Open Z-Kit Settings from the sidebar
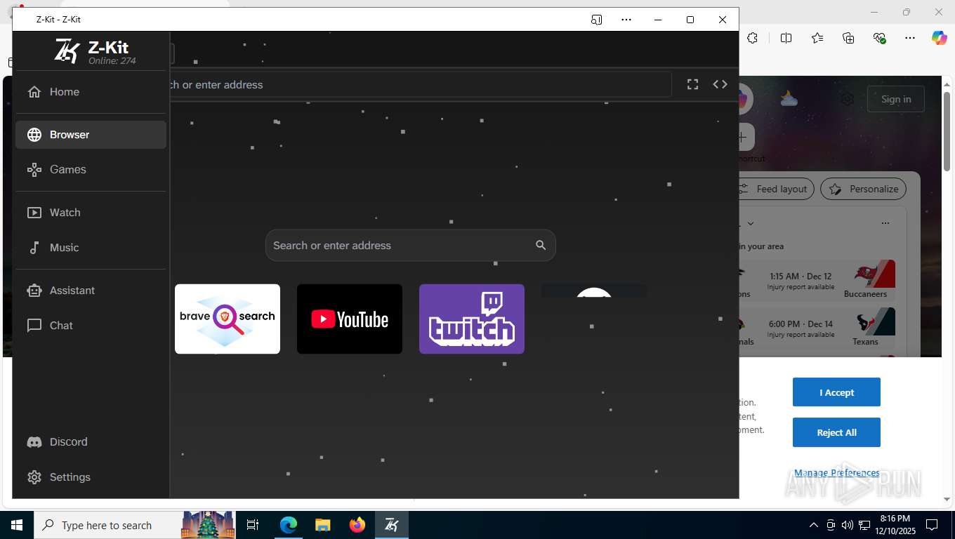 (x=91, y=477)
